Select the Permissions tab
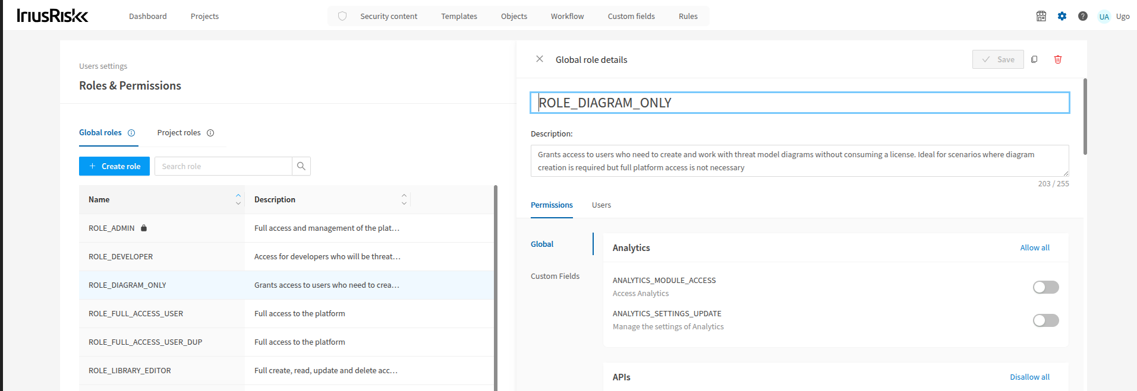This screenshot has height=391, width=1137. coord(552,205)
